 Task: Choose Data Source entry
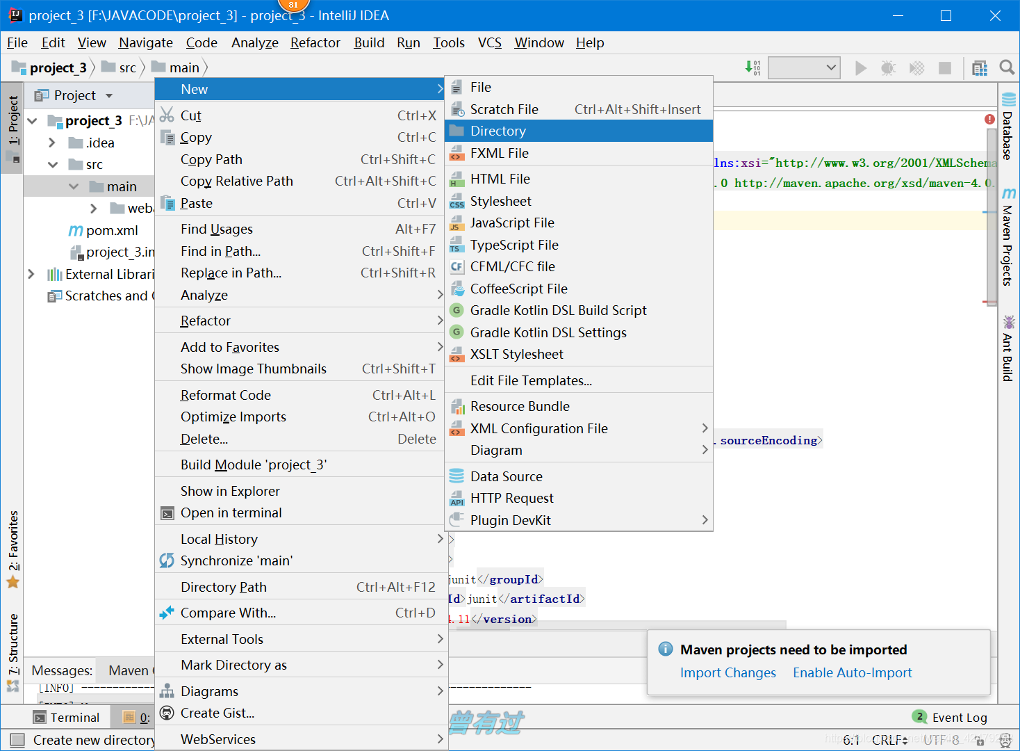(579, 476)
